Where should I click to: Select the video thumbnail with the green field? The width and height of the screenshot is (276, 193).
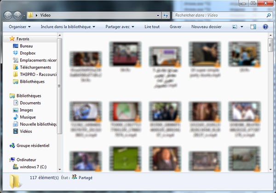125,159
